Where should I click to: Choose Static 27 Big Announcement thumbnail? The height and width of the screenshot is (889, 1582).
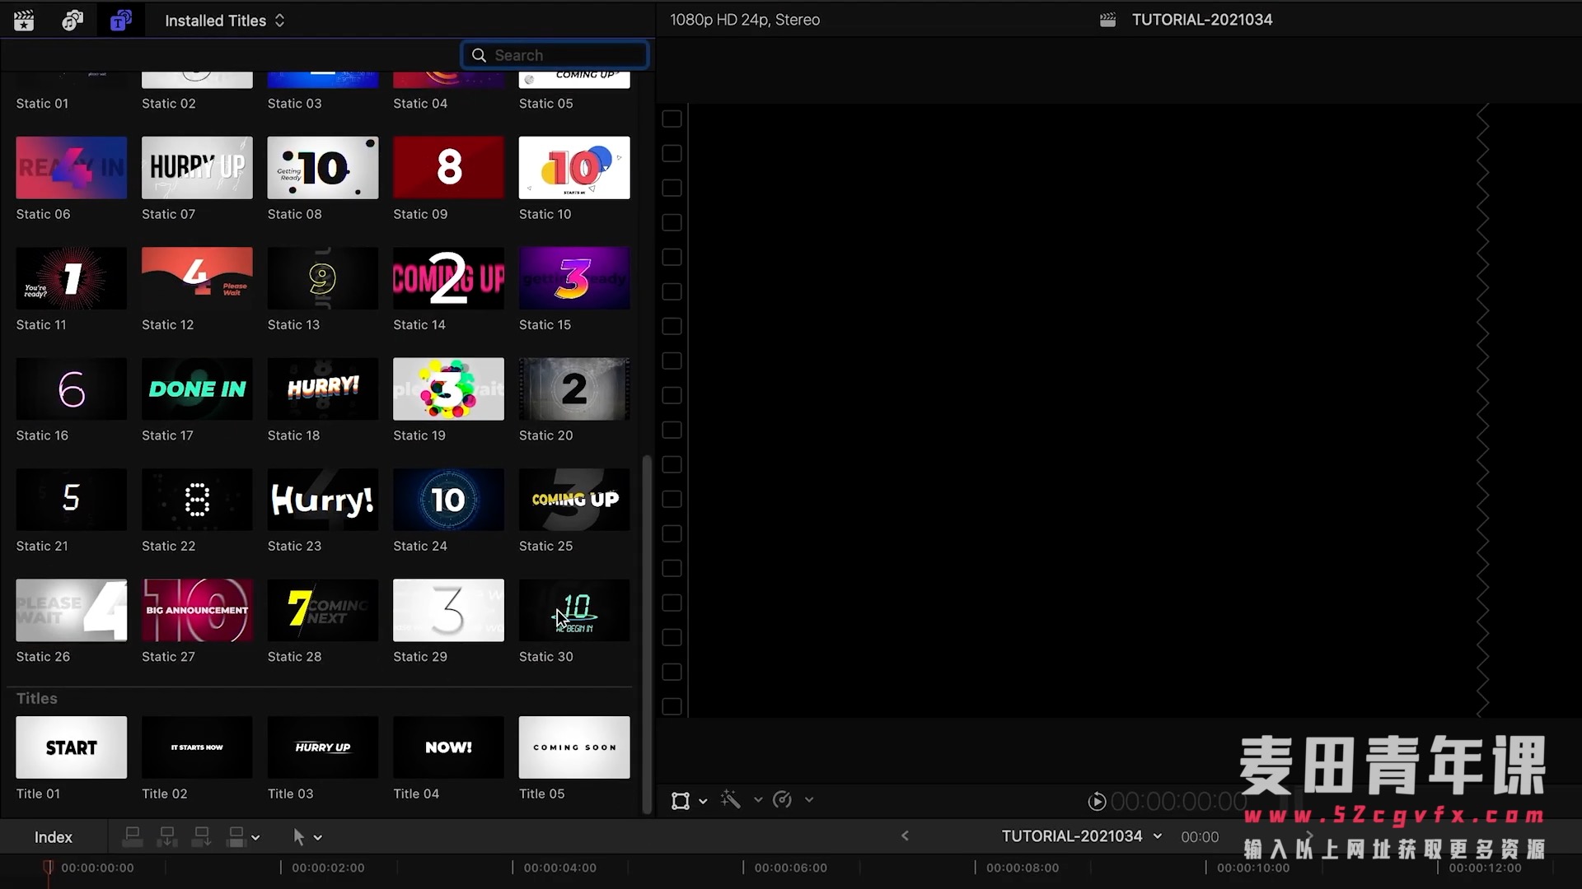coord(197,611)
